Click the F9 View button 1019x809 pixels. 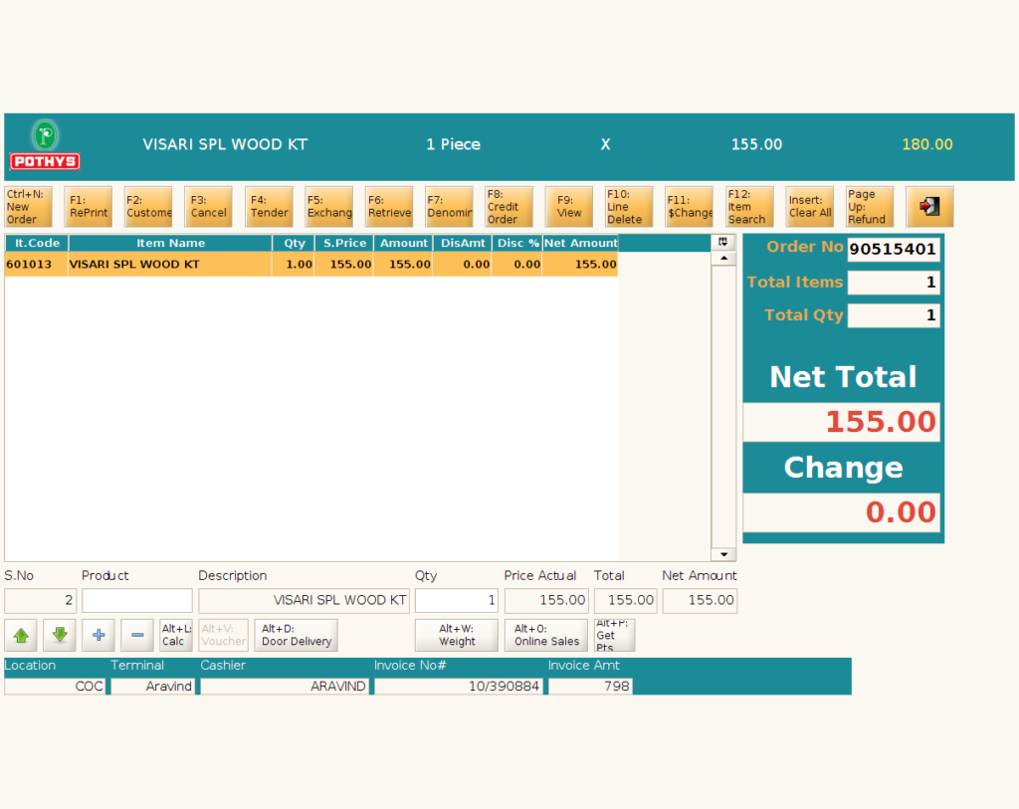(568, 207)
